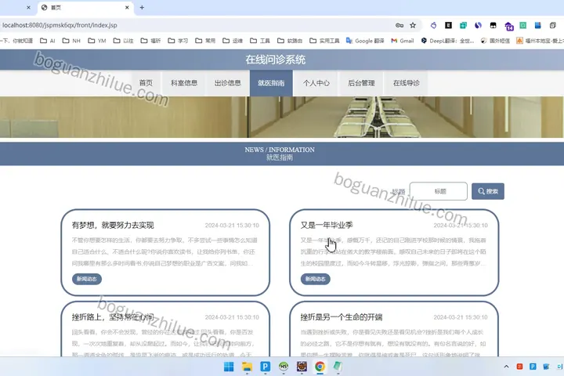Open the YM bookmarks folder
The height and width of the screenshot is (376, 564).
click(97, 41)
